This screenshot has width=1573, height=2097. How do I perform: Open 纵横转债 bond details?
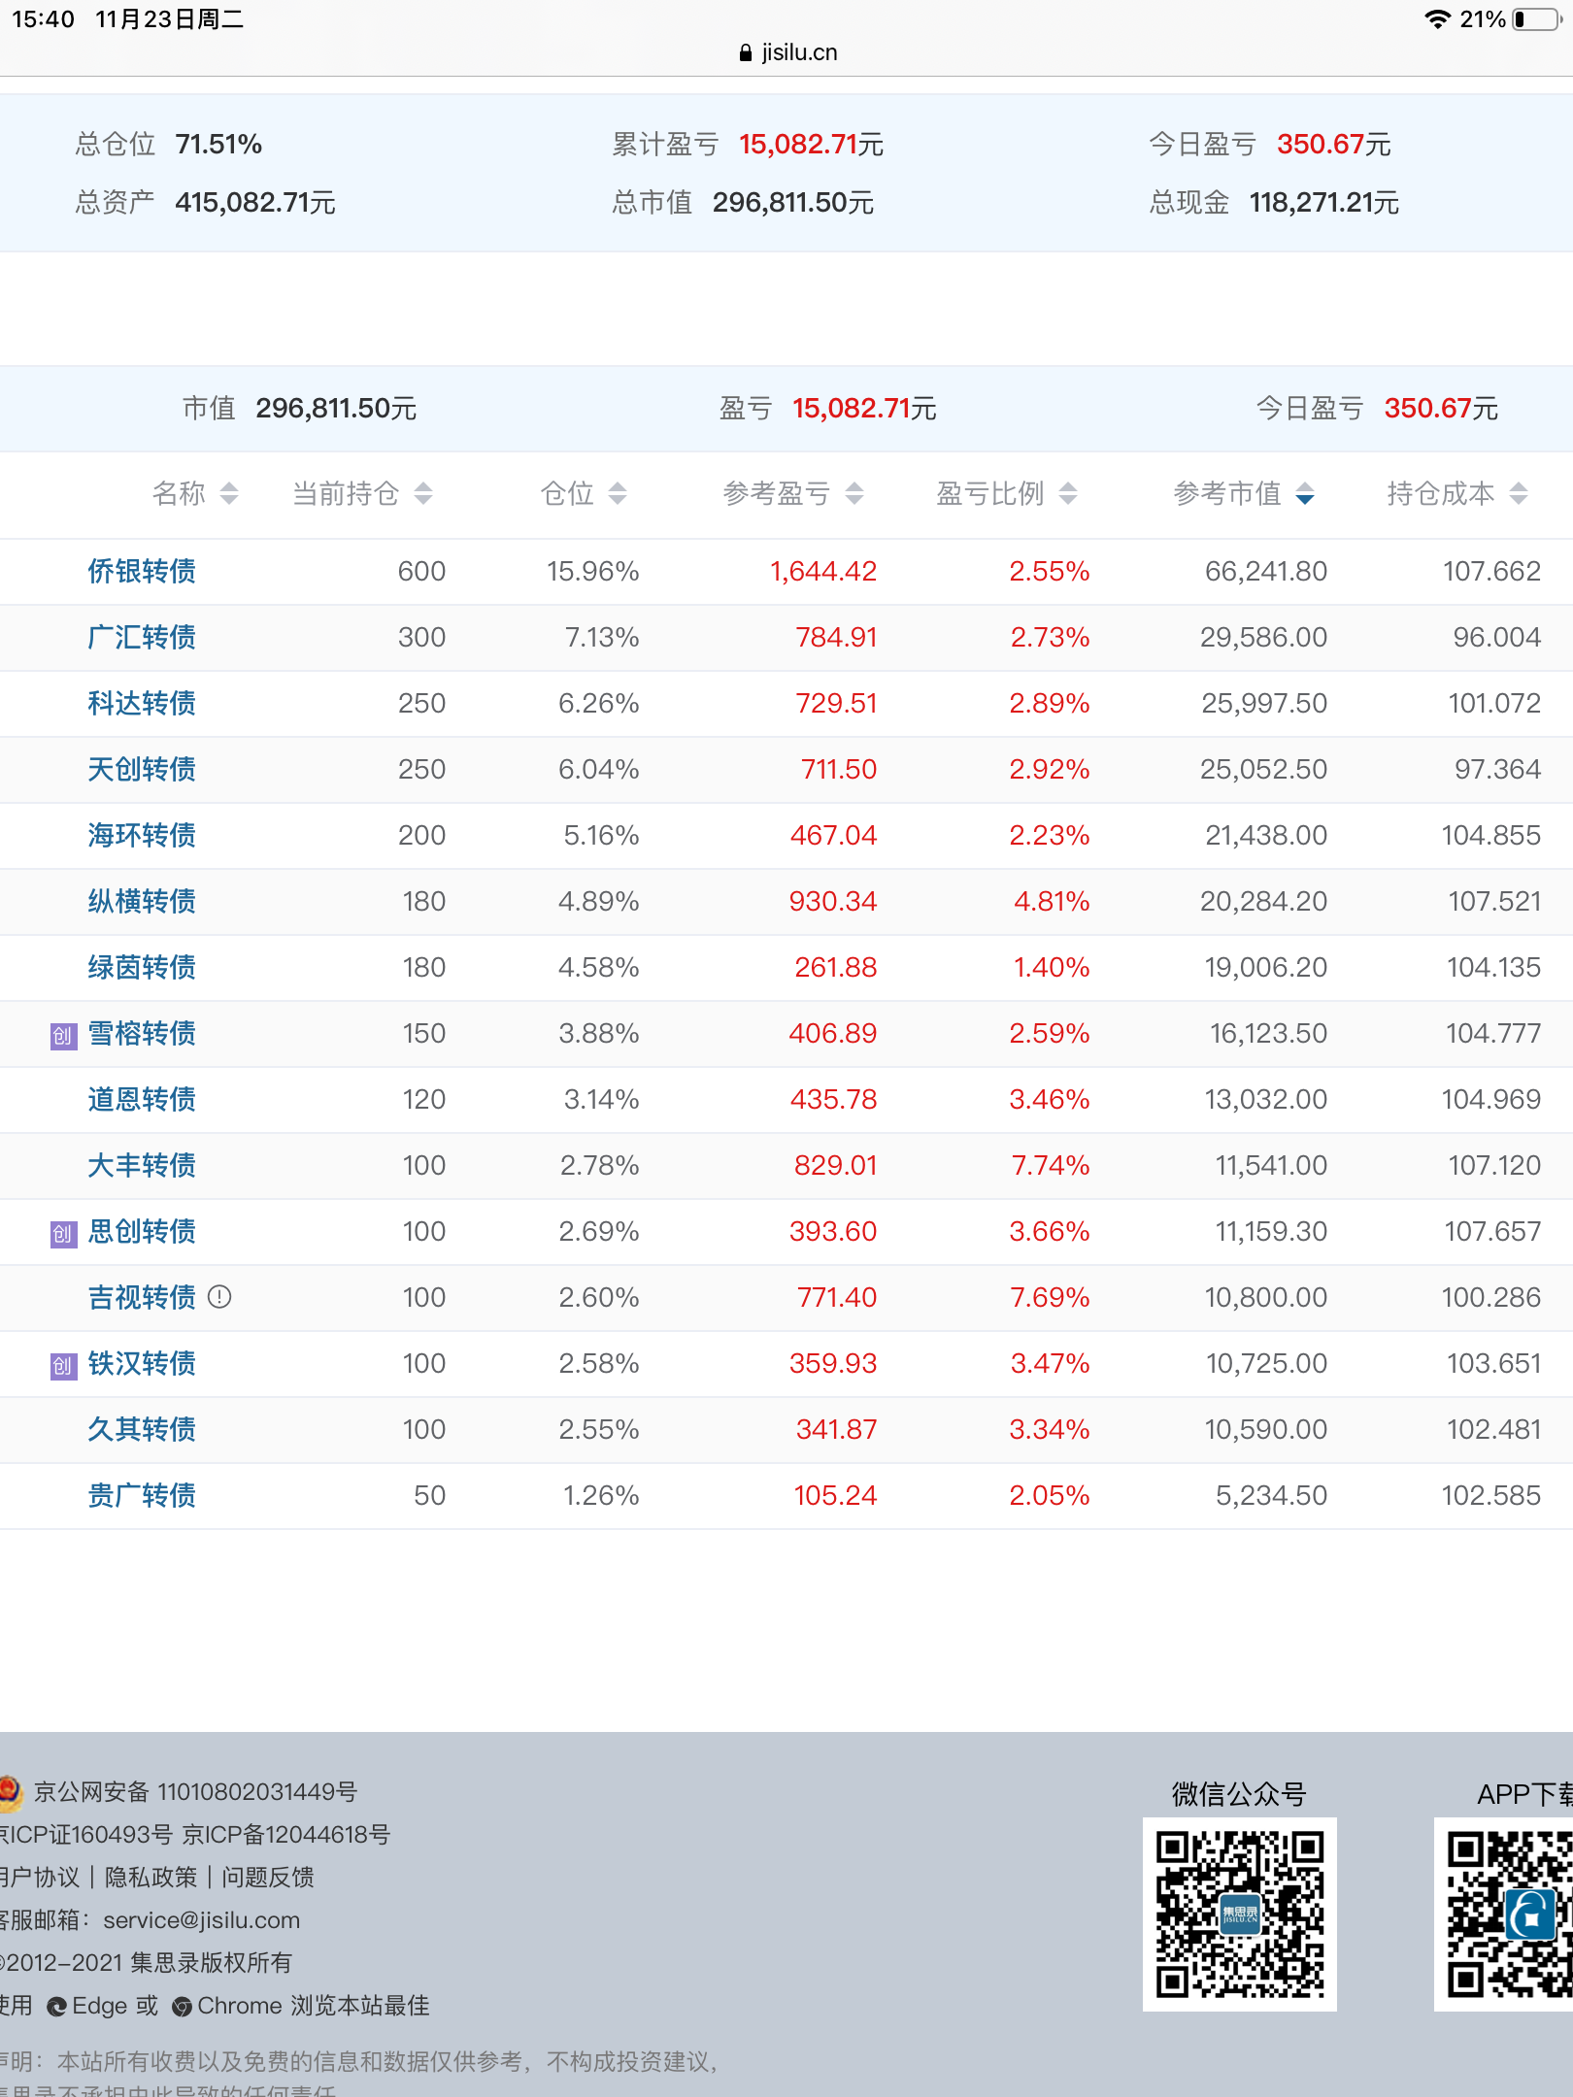pyautogui.click(x=142, y=901)
